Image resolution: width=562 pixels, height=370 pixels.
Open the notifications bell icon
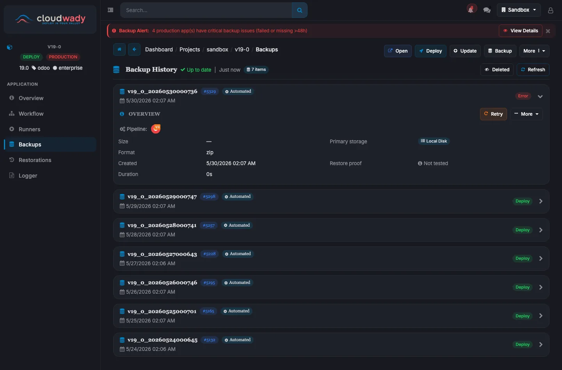[471, 9]
